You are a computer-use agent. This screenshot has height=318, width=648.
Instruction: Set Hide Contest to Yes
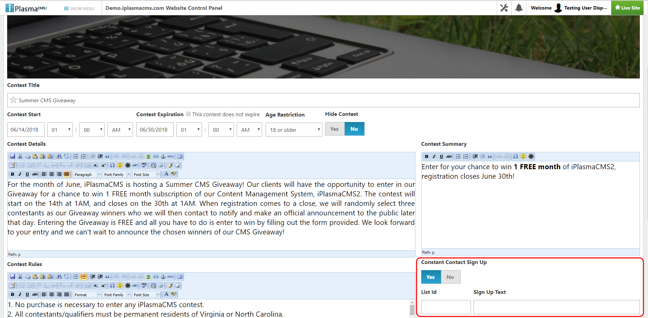pyautogui.click(x=335, y=129)
